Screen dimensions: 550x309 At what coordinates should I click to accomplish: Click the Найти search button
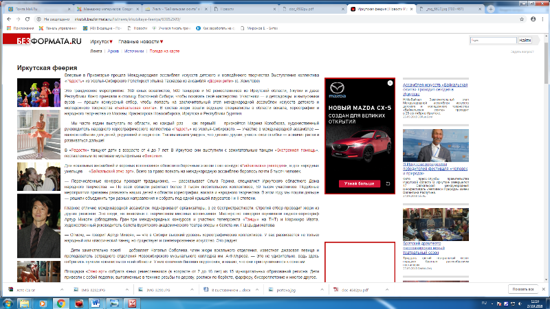click(x=525, y=41)
